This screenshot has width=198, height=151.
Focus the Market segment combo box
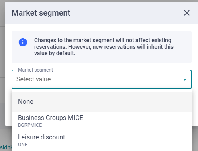(102, 79)
